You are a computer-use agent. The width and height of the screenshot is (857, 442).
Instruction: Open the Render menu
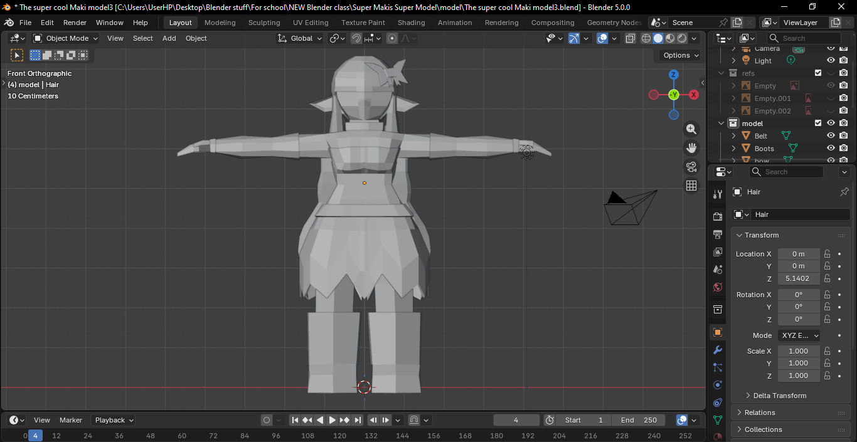75,23
